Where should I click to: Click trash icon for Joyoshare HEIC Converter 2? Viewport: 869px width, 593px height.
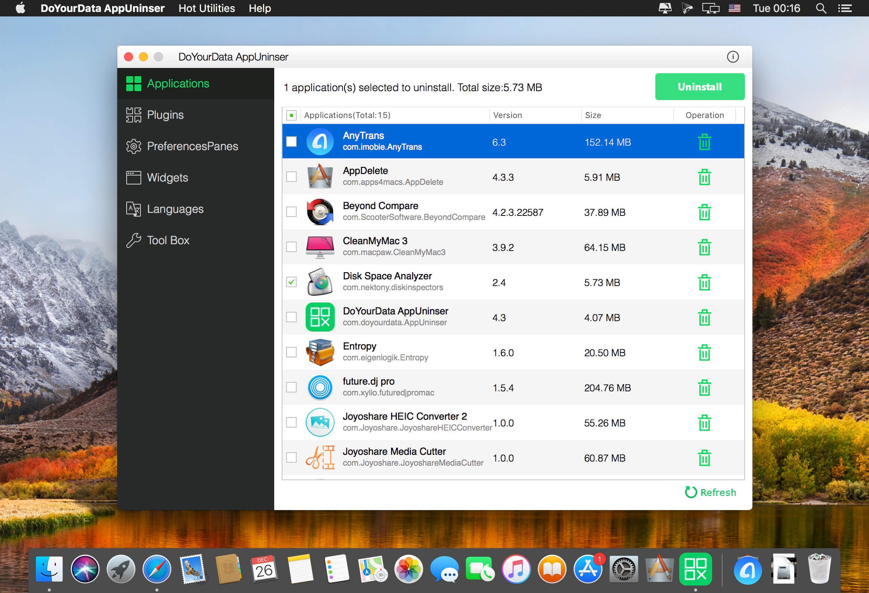[x=704, y=423]
